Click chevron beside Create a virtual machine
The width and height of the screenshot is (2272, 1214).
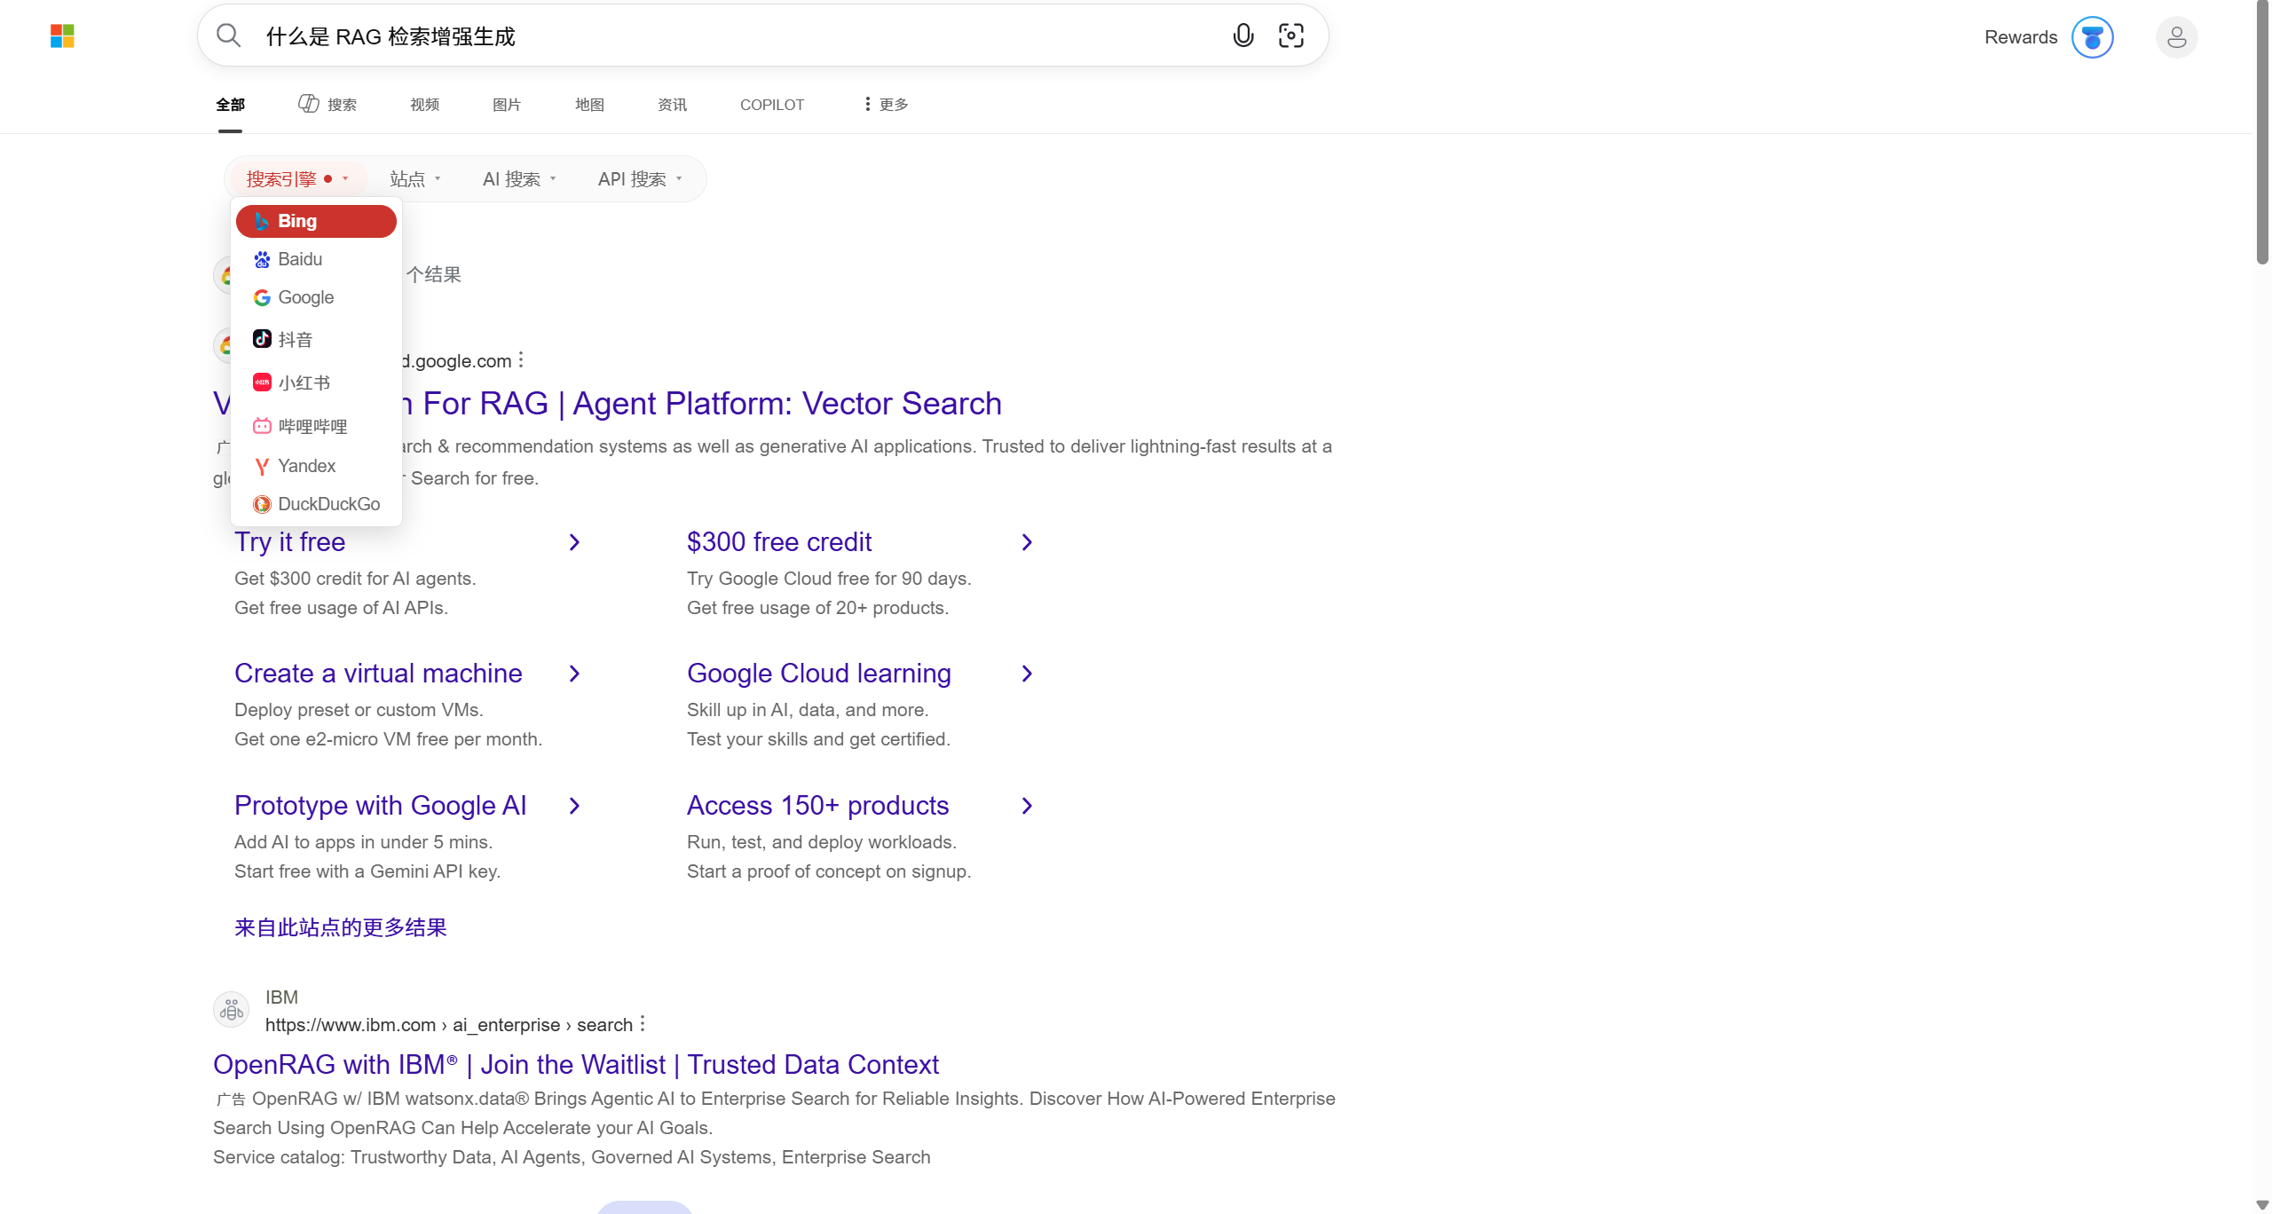574,674
